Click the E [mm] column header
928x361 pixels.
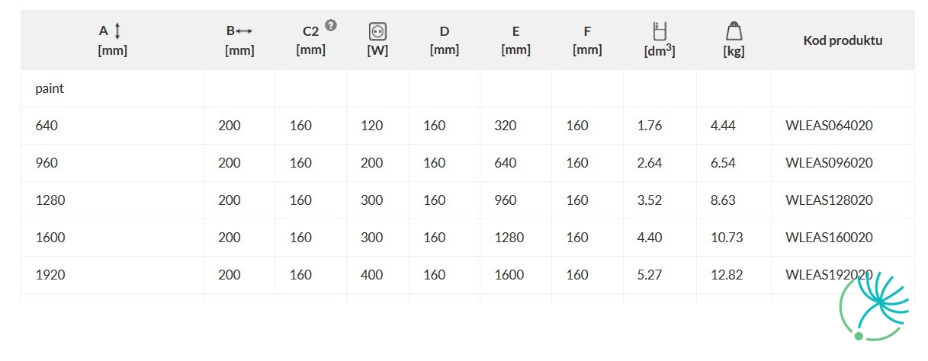coord(516,40)
